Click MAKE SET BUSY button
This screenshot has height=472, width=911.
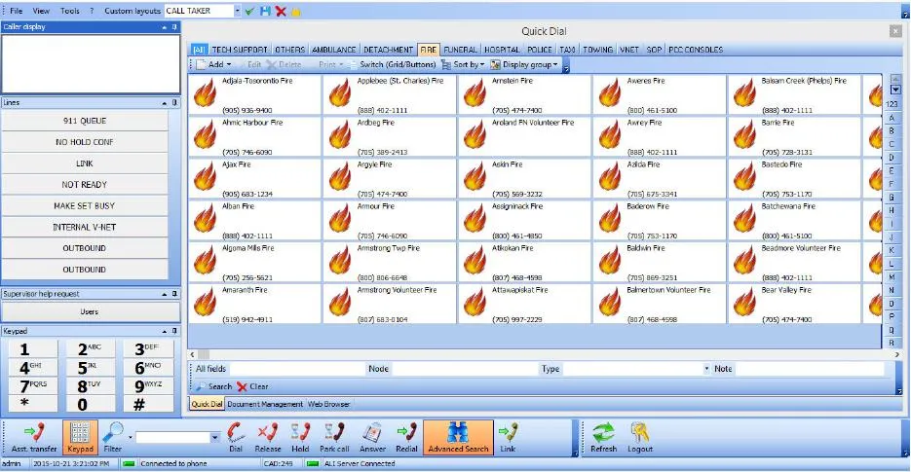(x=85, y=206)
